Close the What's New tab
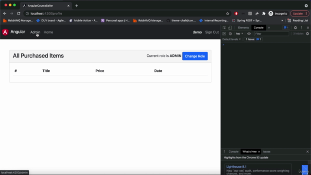Viewport: 311px width, 175px height. [x=259, y=152]
